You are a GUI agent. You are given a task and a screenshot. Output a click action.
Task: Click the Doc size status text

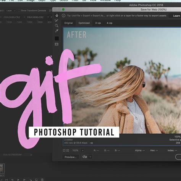point(12,155)
